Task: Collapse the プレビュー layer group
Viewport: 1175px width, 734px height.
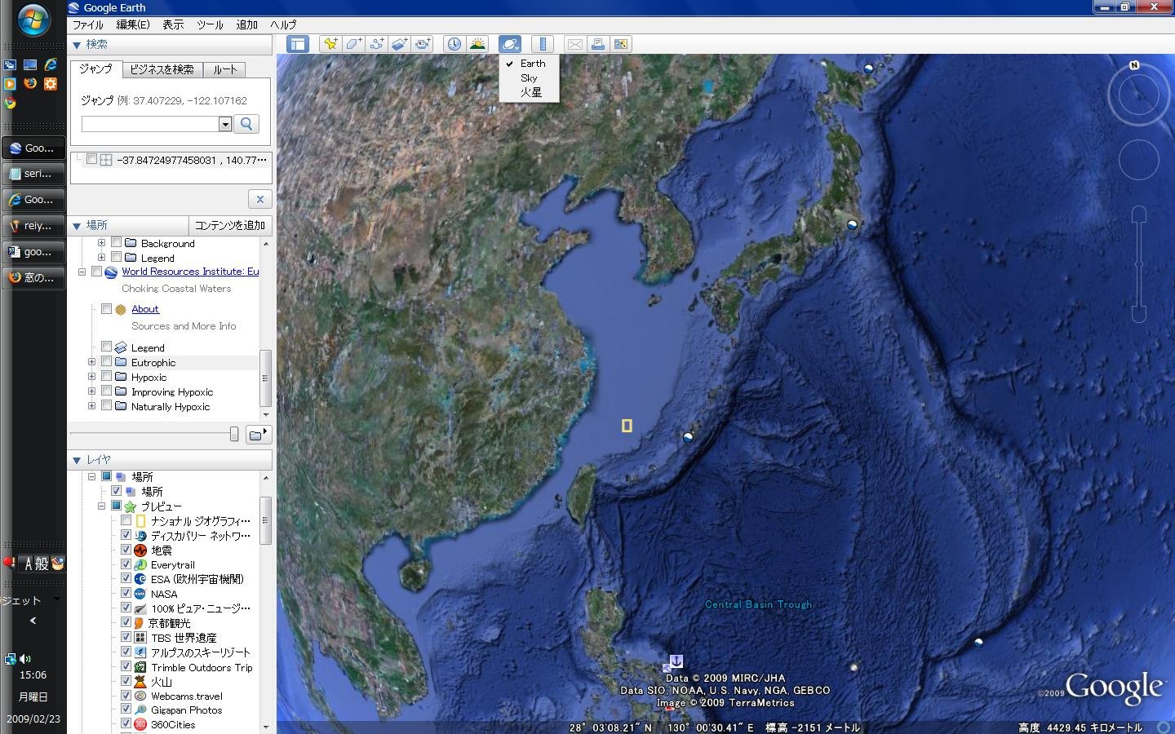Action: click(x=101, y=506)
